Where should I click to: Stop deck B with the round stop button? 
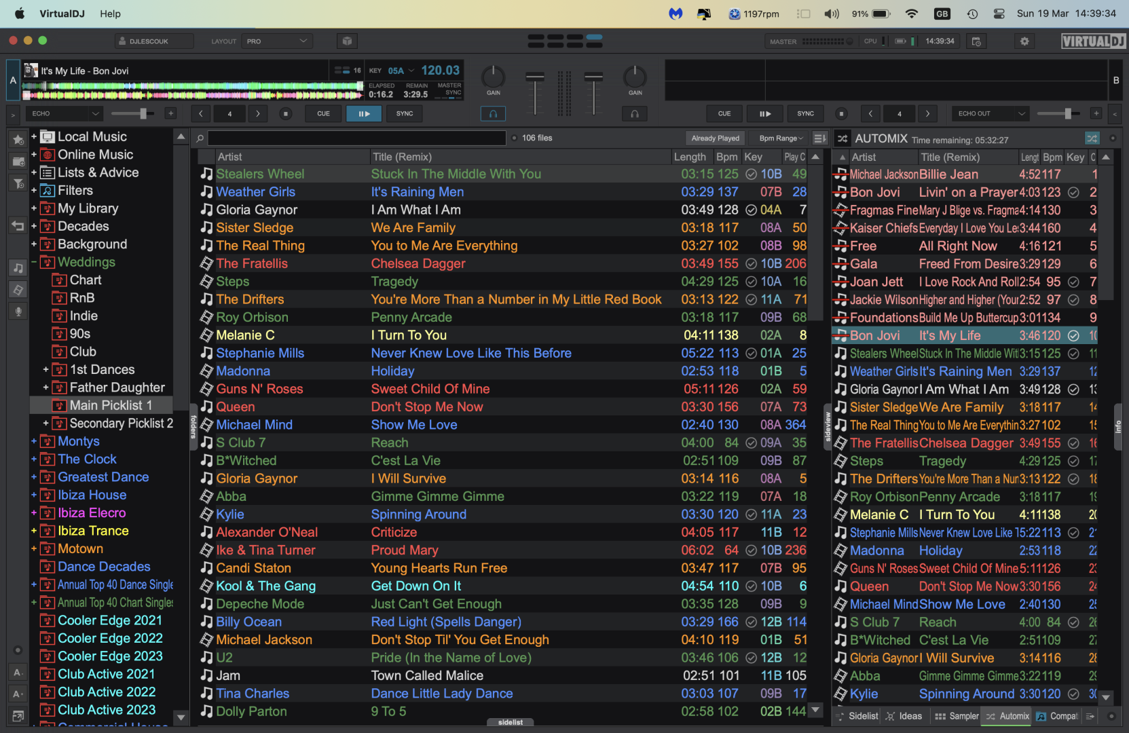[x=841, y=113]
